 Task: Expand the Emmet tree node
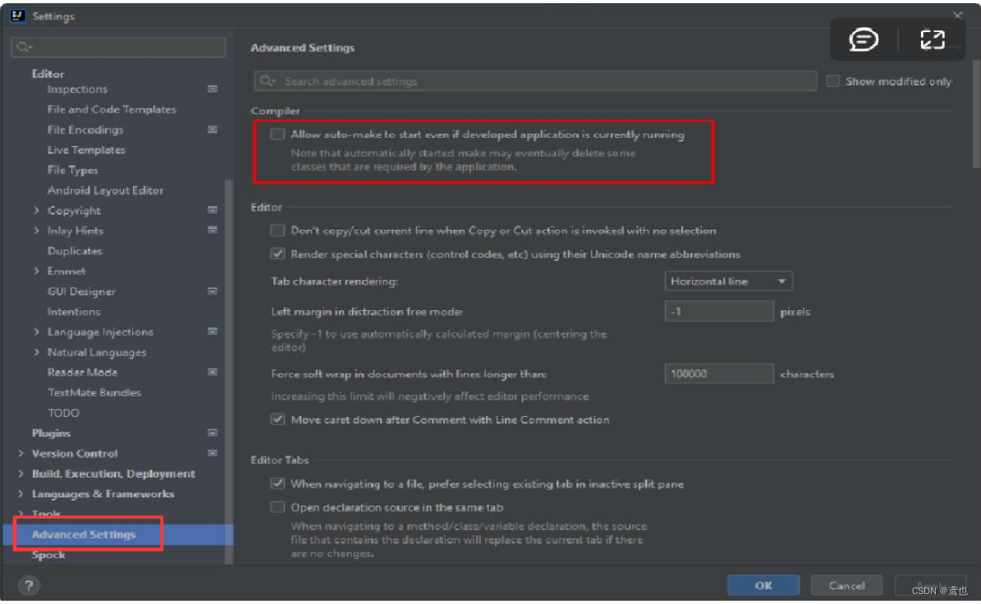coord(36,271)
